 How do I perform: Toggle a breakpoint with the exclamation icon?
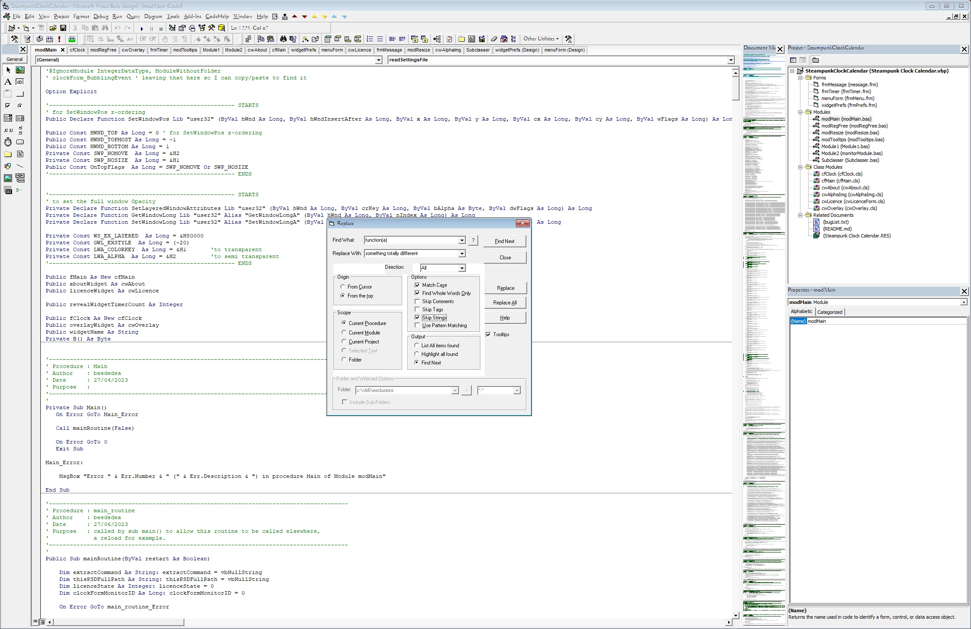pos(59,39)
